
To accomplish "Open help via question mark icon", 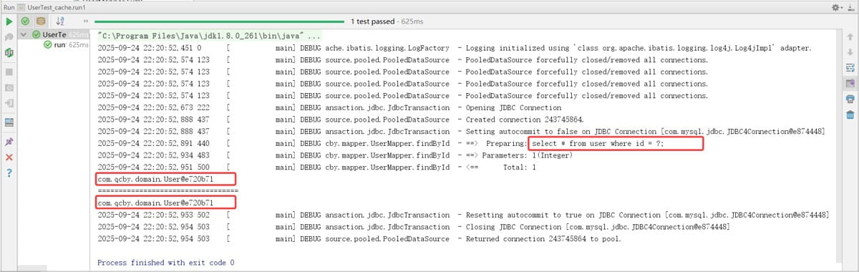I will point(9,173).
